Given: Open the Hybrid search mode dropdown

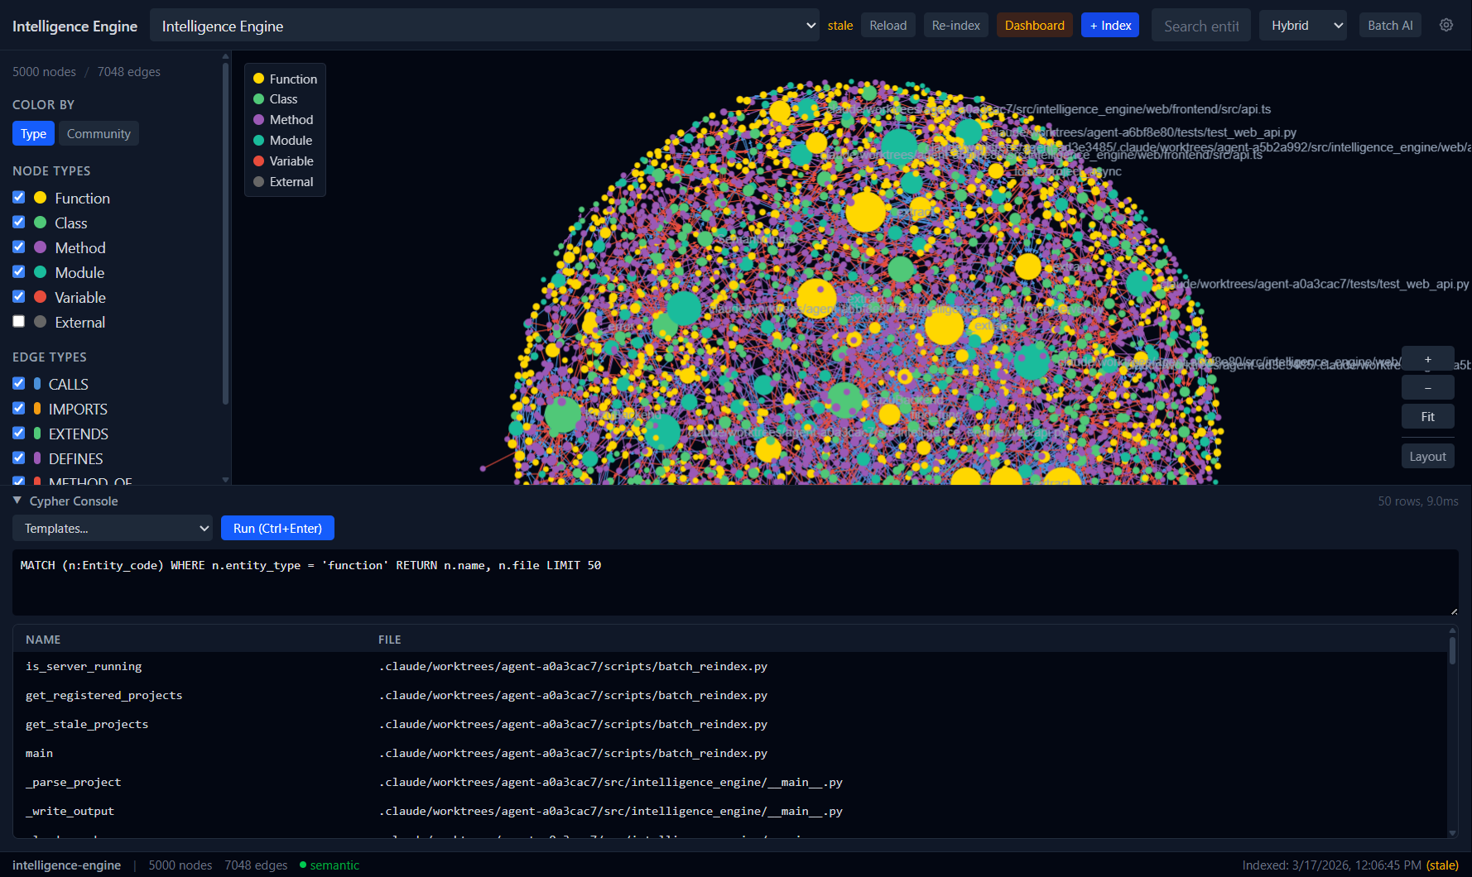Looking at the screenshot, I should (x=1302, y=26).
